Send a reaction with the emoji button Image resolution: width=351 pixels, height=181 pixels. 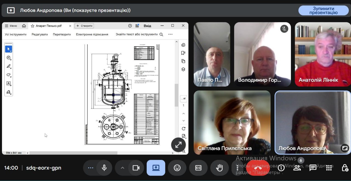(x=177, y=168)
